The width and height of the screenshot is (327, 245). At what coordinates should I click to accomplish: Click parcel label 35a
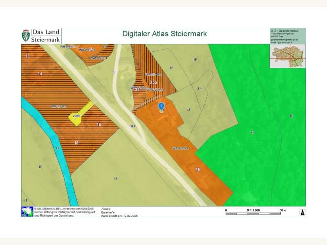coord(153,83)
